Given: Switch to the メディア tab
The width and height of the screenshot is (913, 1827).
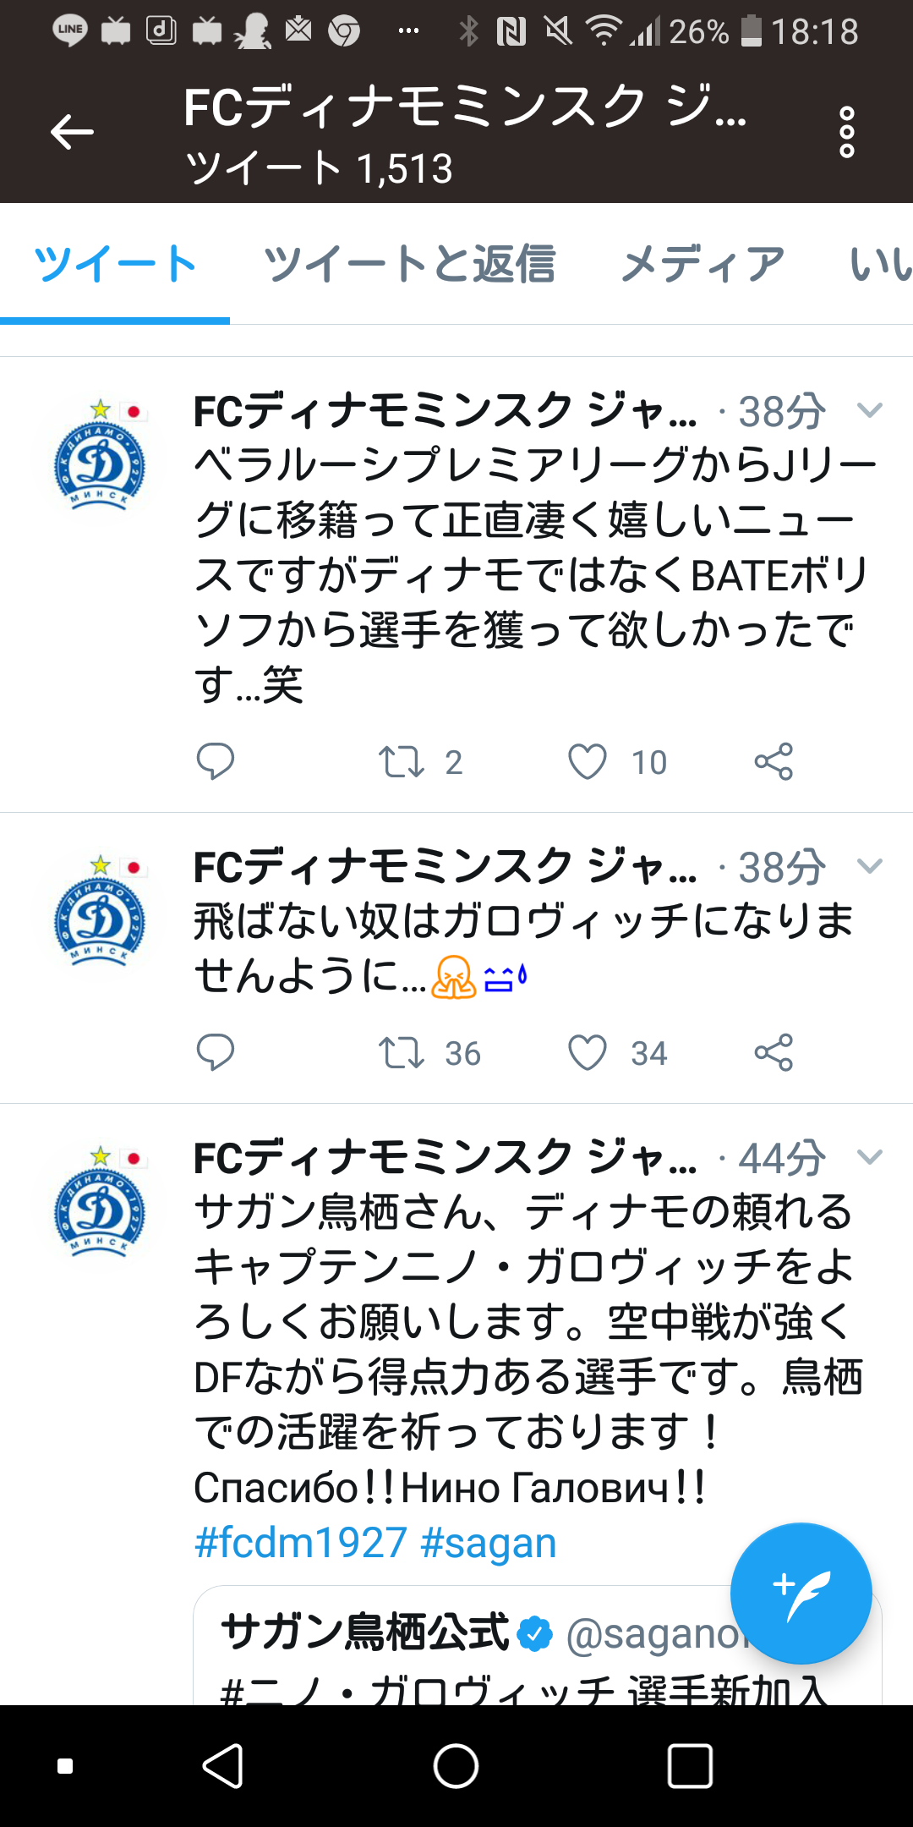Looking at the screenshot, I should (x=703, y=264).
